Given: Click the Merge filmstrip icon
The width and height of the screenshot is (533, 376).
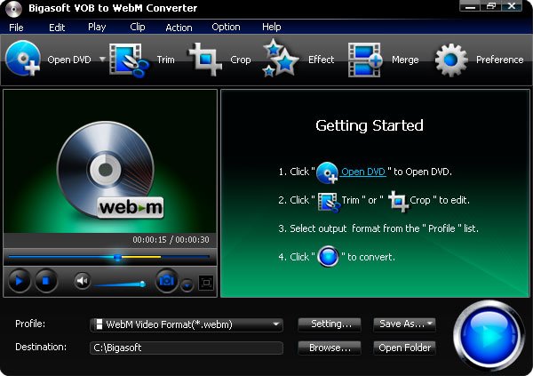Looking at the screenshot, I should pos(365,60).
